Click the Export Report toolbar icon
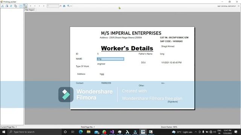The image size is (241, 135). point(3,6)
